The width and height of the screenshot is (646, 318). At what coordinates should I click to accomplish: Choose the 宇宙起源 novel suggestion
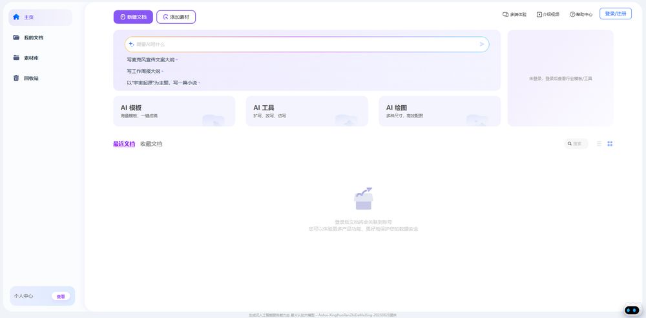pyautogui.click(x=163, y=83)
